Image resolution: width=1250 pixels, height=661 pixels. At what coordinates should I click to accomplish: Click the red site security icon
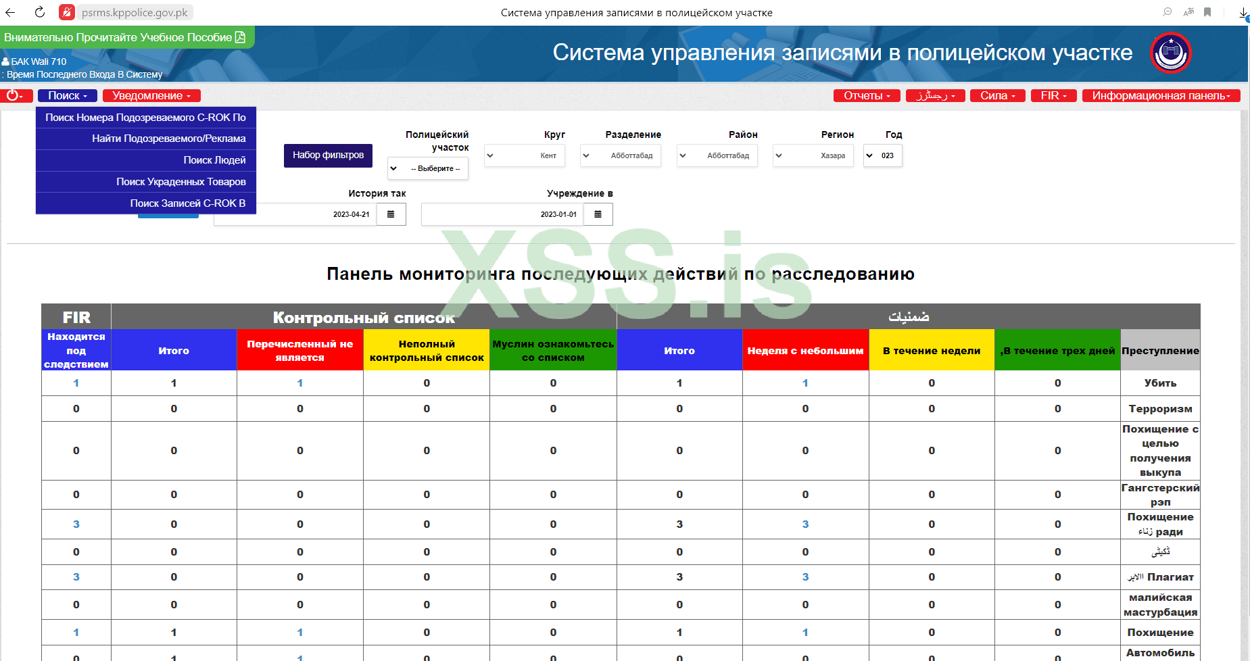pos(67,12)
